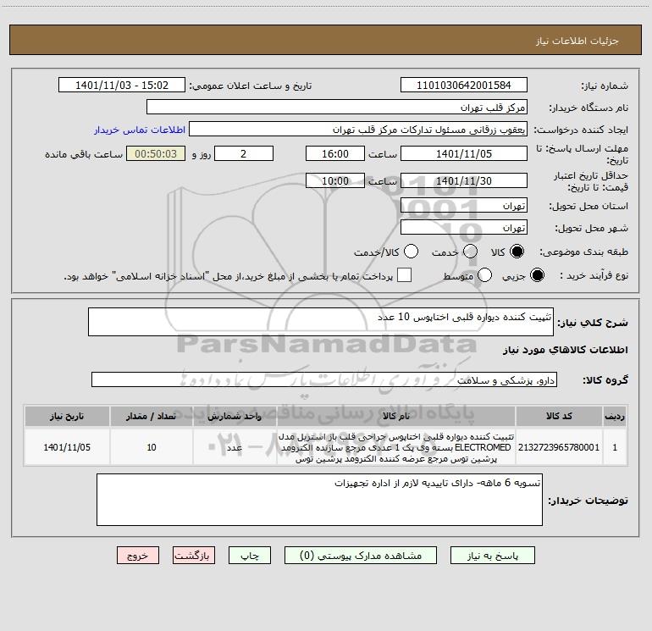Toggle the اسناد خزانه اسلامی payment checkbox
The width and height of the screenshot is (652, 631).
[x=404, y=275]
